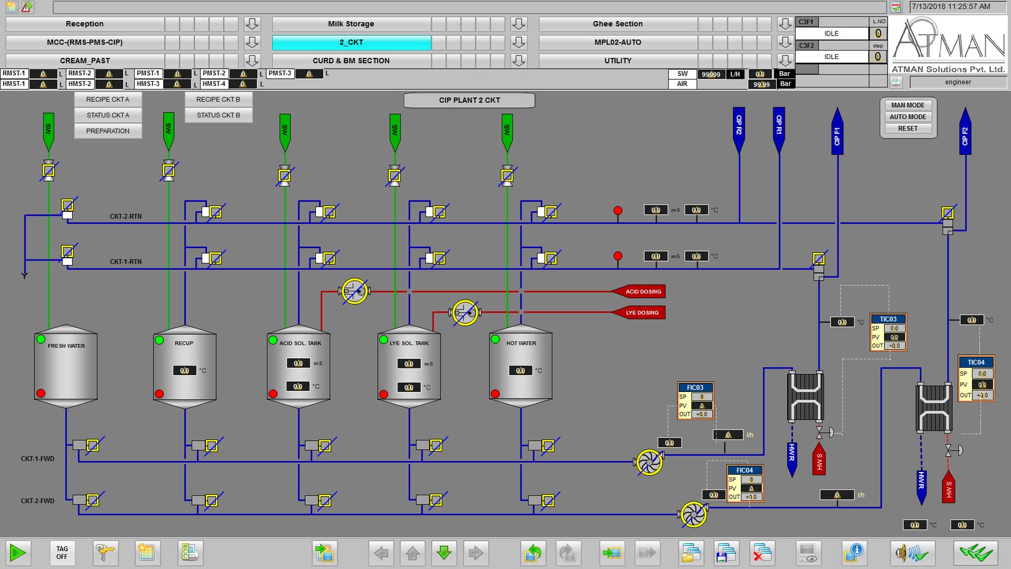Expand the Milk Storage dropdown arrow

pos(519,24)
